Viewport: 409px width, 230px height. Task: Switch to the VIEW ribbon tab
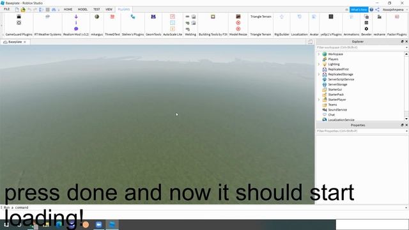109,9
